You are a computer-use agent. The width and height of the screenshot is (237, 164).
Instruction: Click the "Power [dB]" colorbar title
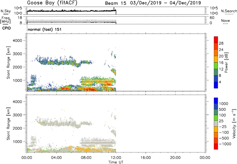(x=226, y=62)
